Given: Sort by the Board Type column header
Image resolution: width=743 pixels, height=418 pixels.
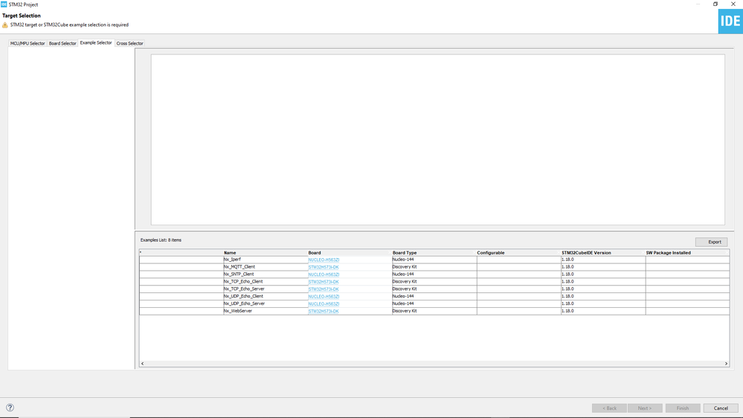Looking at the screenshot, I should point(434,253).
